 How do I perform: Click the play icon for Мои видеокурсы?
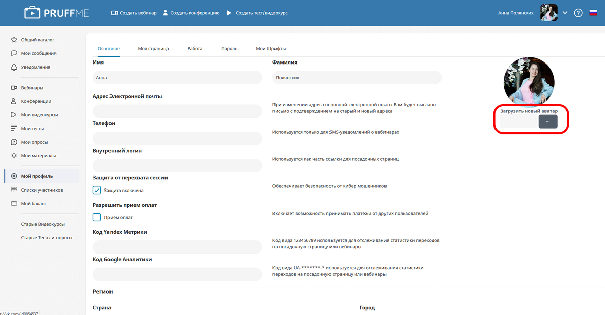tap(14, 115)
